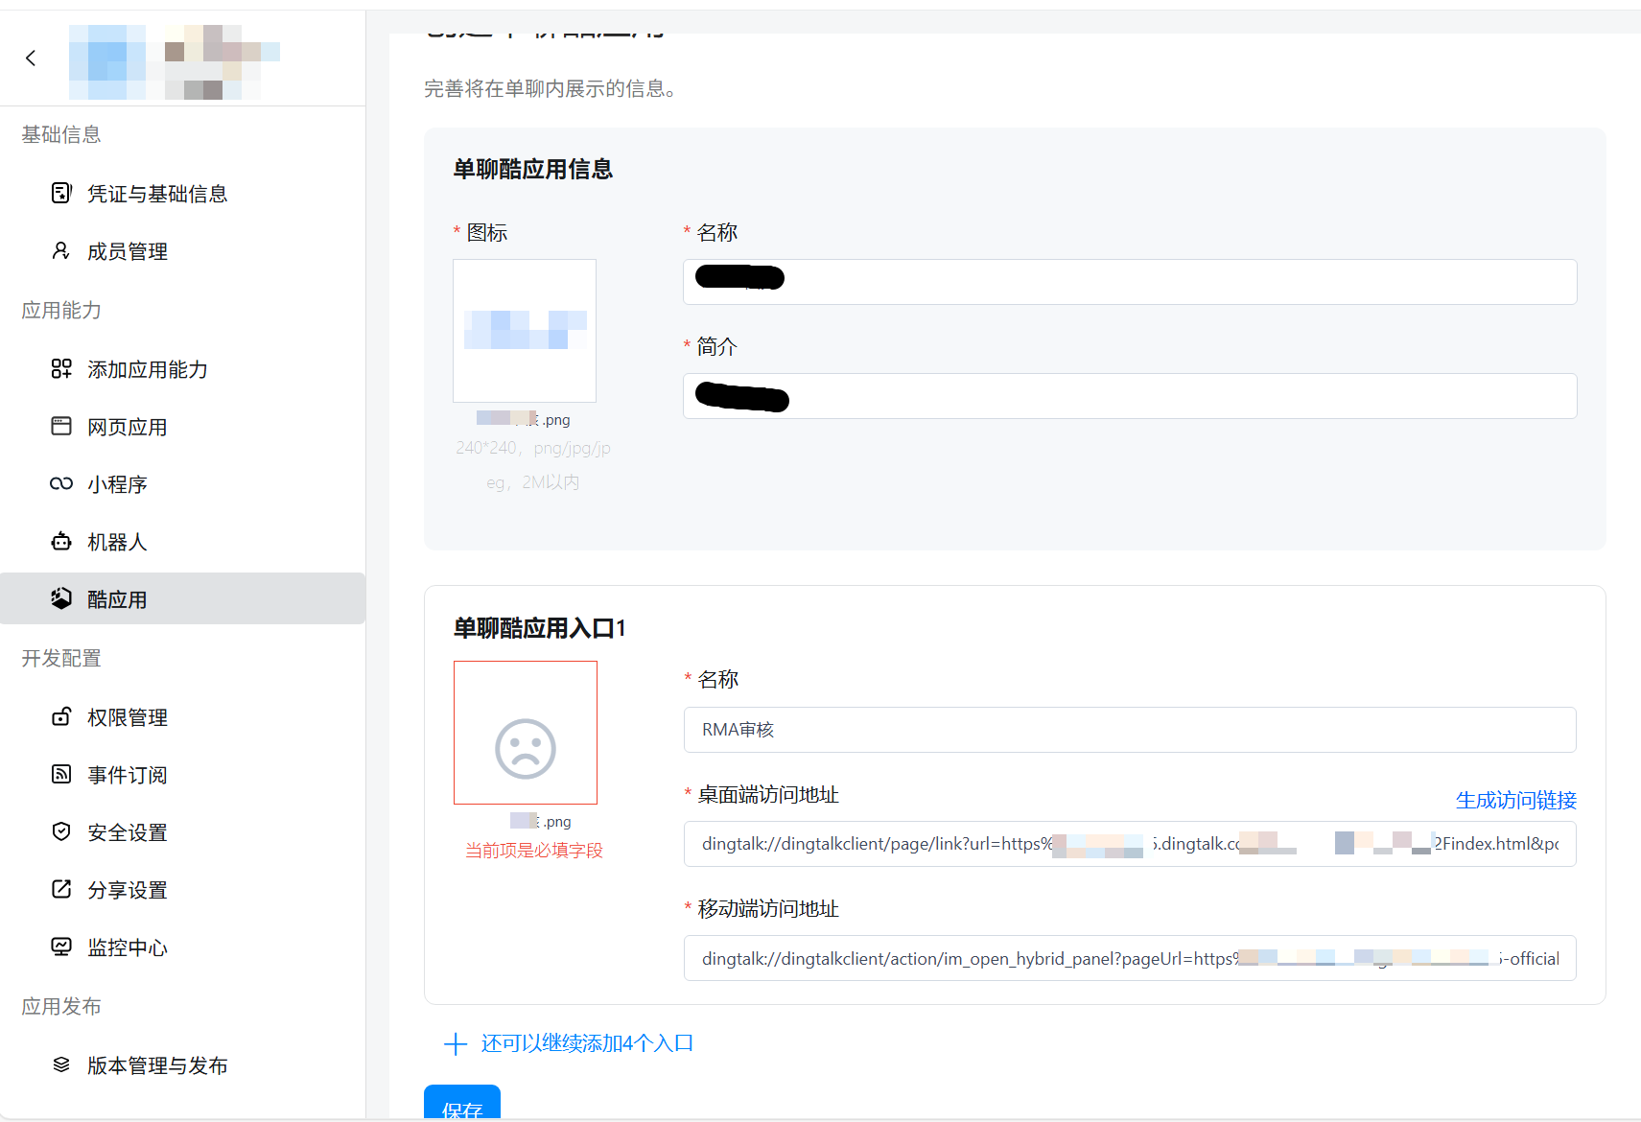Image resolution: width=1641 pixels, height=1122 pixels.
Task: Click the 单聊酷应用信息 heading
Action: coord(533,170)
